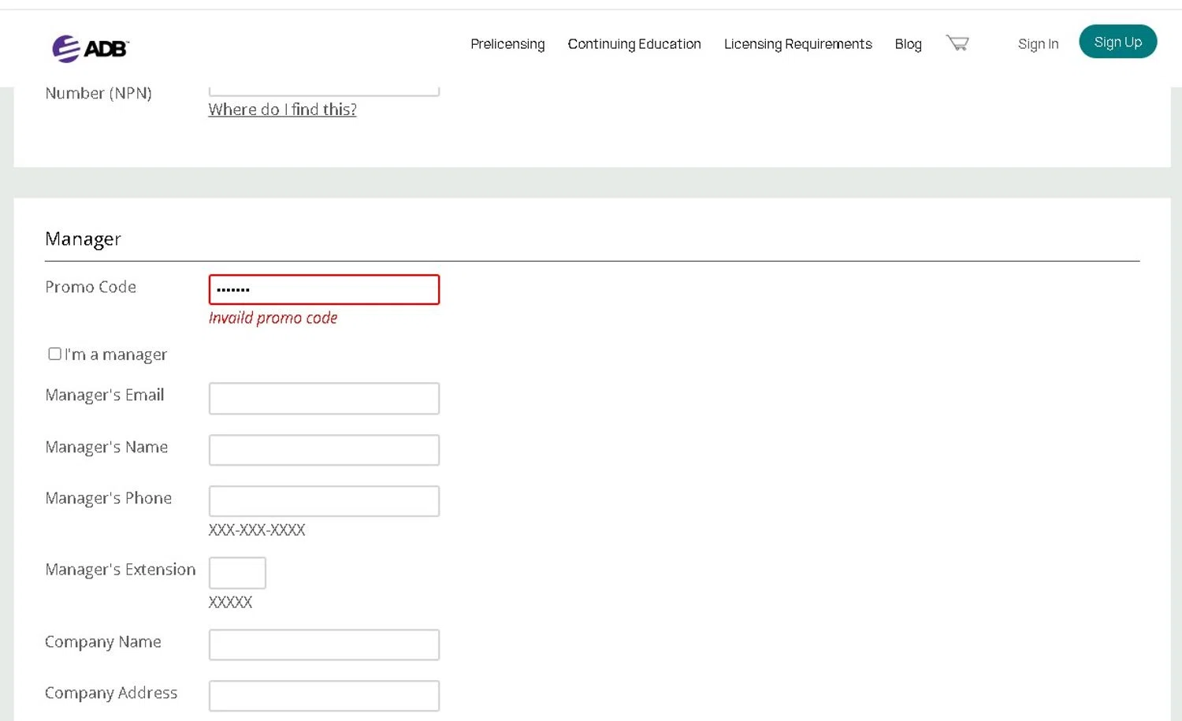The width and height of the screenshot is (1182, 721).
Task: Click the Manager section heading
Action: coord(83,239)
